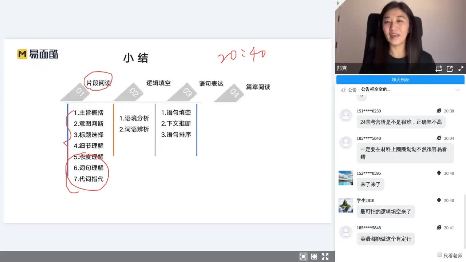This screenshot has height=262, width=466.
Task: Click slide item 2.下文推断
Action: (176, 124)
